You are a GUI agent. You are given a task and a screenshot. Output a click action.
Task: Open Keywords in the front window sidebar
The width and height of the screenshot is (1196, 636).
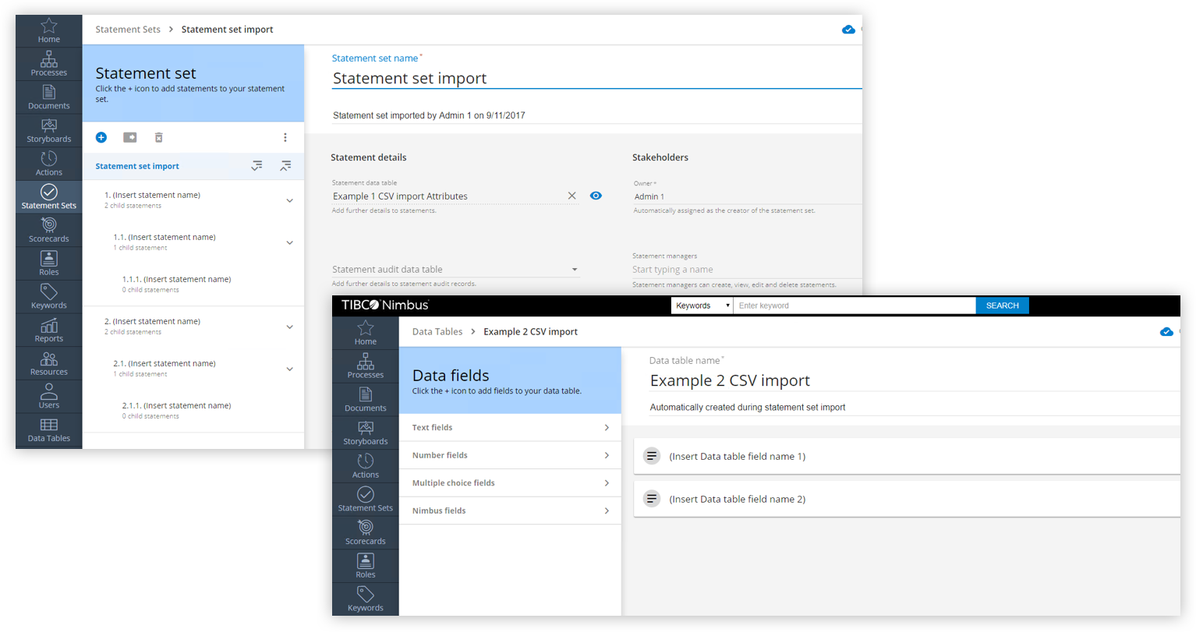366,599
